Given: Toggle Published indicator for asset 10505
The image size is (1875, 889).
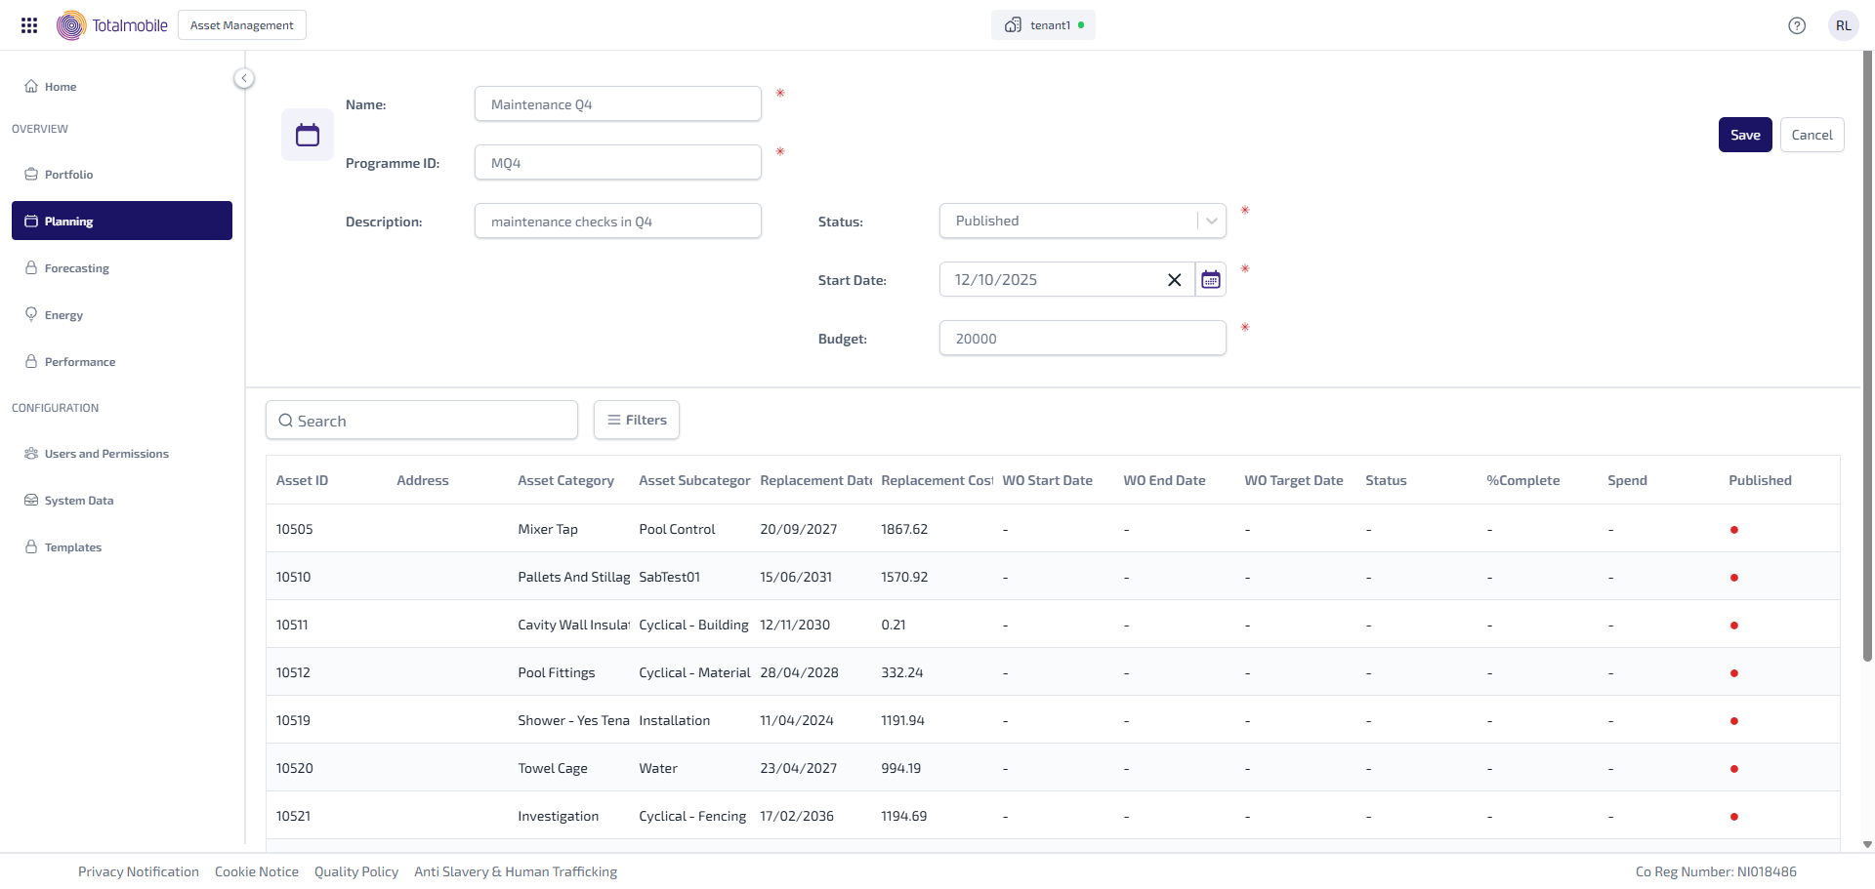Looking at the screenshot, I should point(1733,530).
